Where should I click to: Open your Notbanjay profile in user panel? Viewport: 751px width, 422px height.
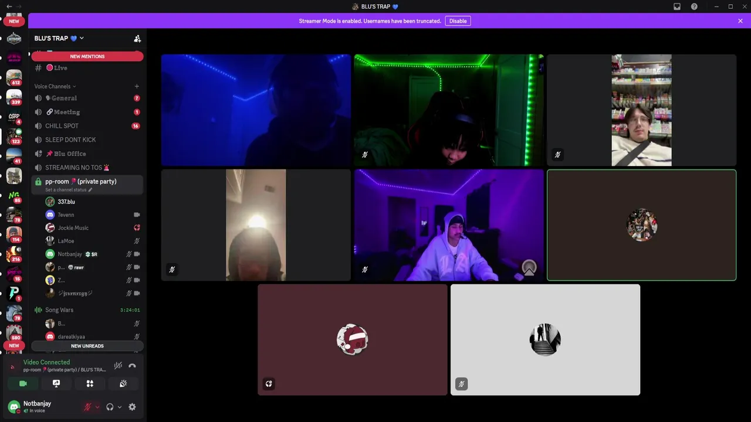coord(38,407)
